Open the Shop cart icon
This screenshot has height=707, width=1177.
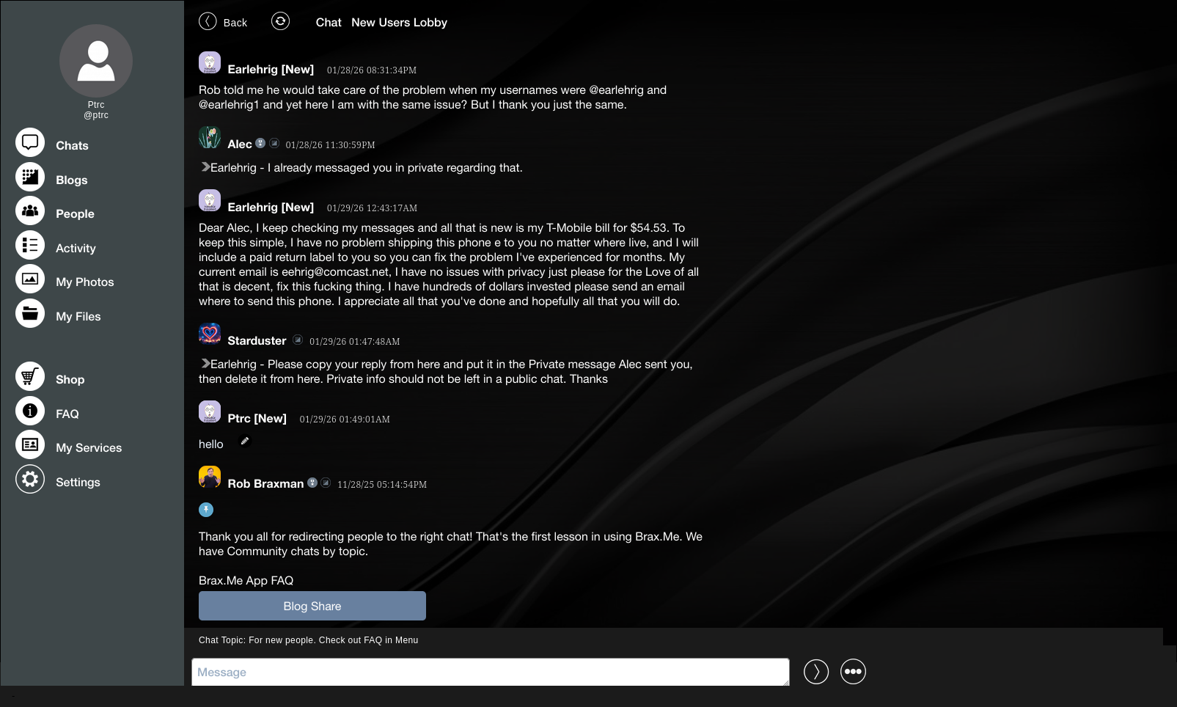tap(30, 376)
